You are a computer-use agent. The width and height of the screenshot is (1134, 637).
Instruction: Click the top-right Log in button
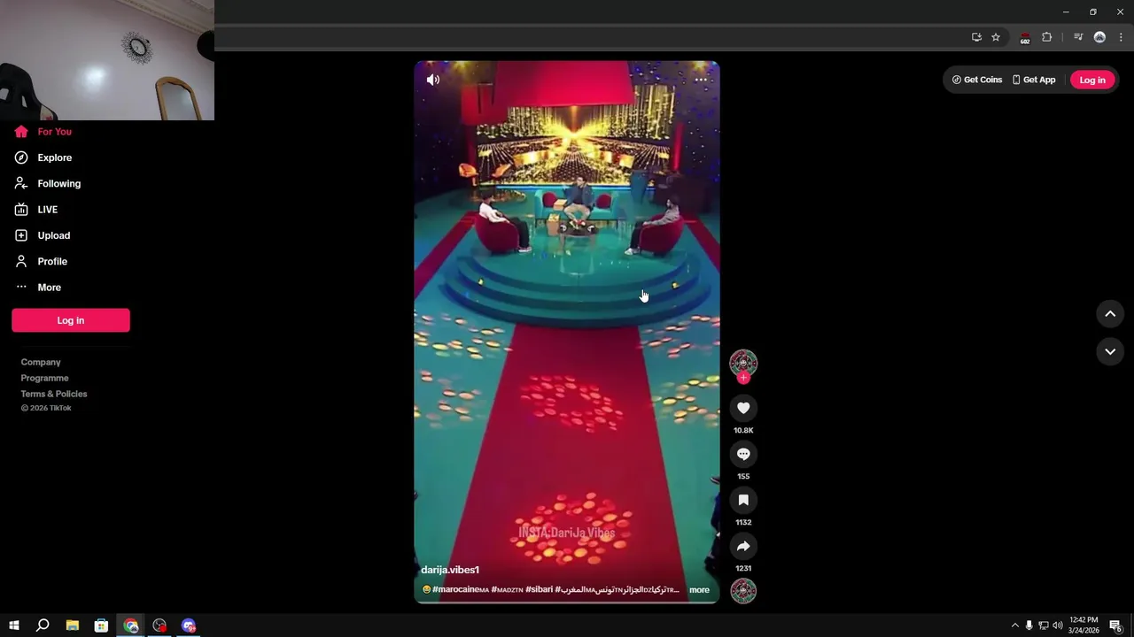point(1092,80)
